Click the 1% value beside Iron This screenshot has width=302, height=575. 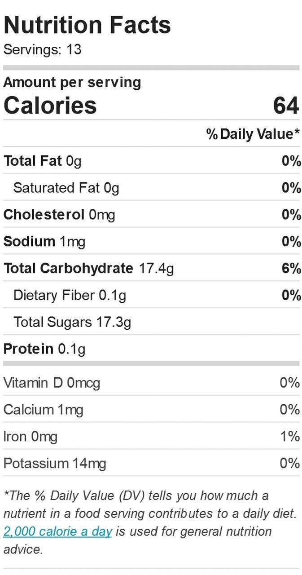pos(290,437)
